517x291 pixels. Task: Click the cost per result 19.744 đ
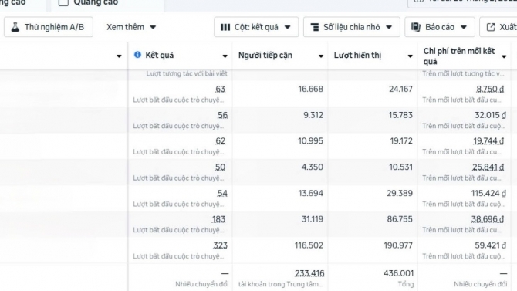click(488, 141)
